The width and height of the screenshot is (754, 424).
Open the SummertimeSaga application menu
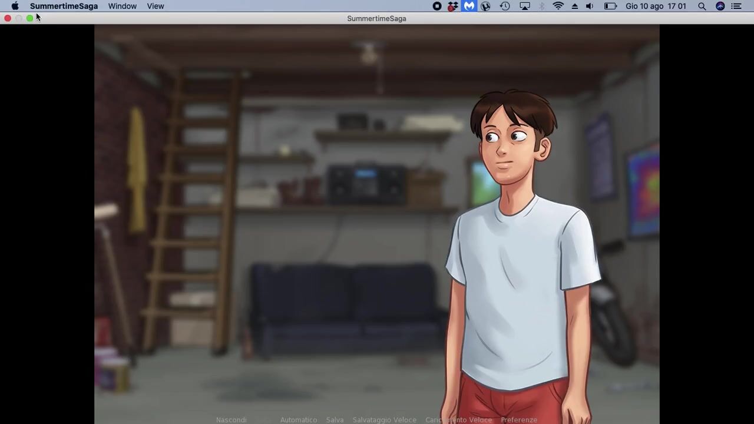[64, 6]
